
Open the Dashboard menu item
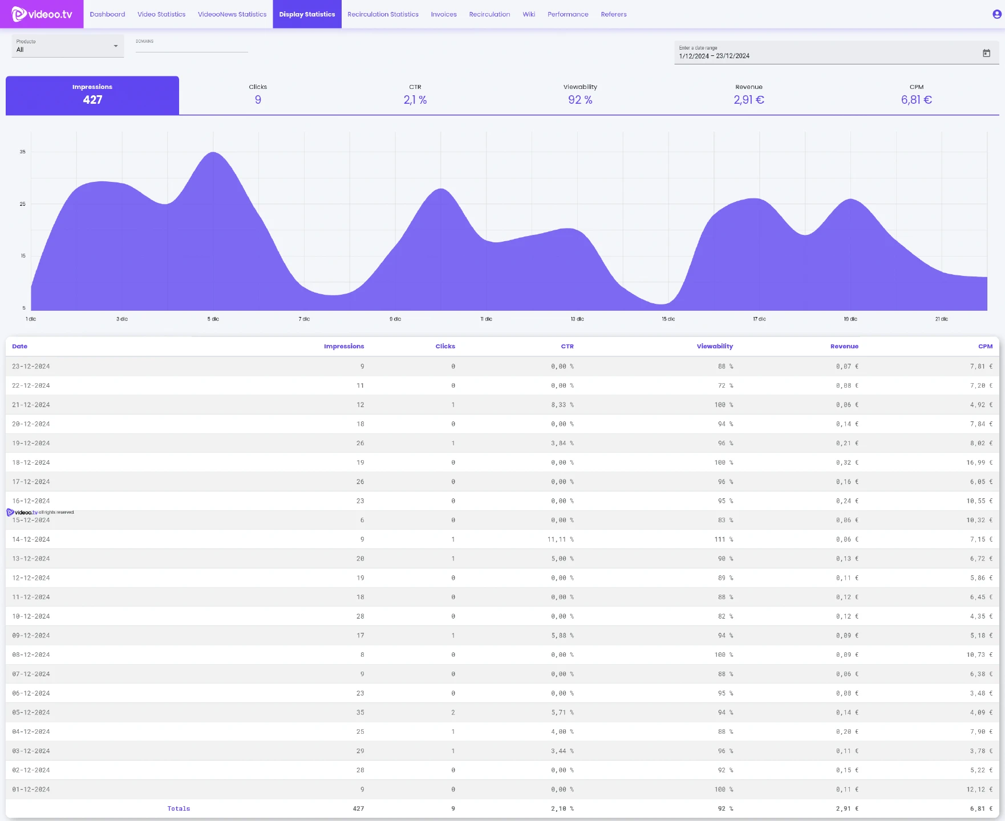(107, 14)
